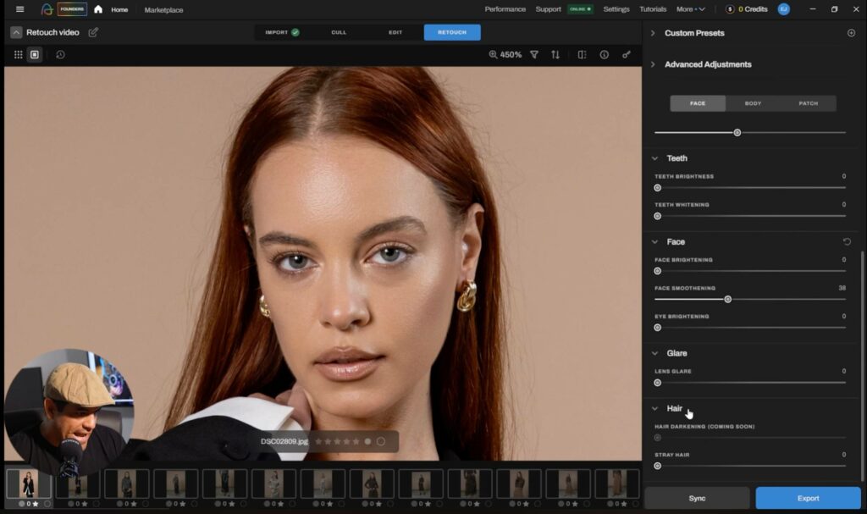Screen dimensions: 867x514
Task: Click the key icon next to the info icon
Action: coord(626,54)
